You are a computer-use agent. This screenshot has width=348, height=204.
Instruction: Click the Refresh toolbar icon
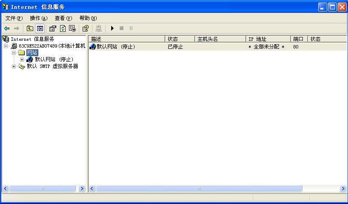[x=63, y=28]
